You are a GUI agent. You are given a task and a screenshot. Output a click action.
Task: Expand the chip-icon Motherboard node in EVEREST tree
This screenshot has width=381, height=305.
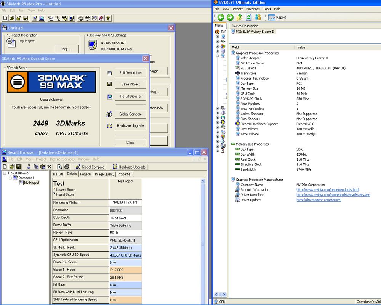click(218, 41)
